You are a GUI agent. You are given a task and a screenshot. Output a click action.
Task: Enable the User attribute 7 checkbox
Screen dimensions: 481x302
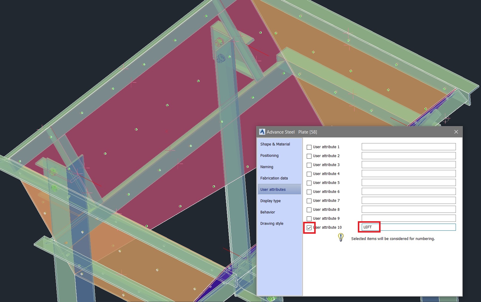pyautogui.click(x=309, y=200)
